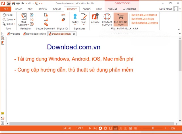Click the middle Secure Document certificate lock icon

tap(46, 20)
